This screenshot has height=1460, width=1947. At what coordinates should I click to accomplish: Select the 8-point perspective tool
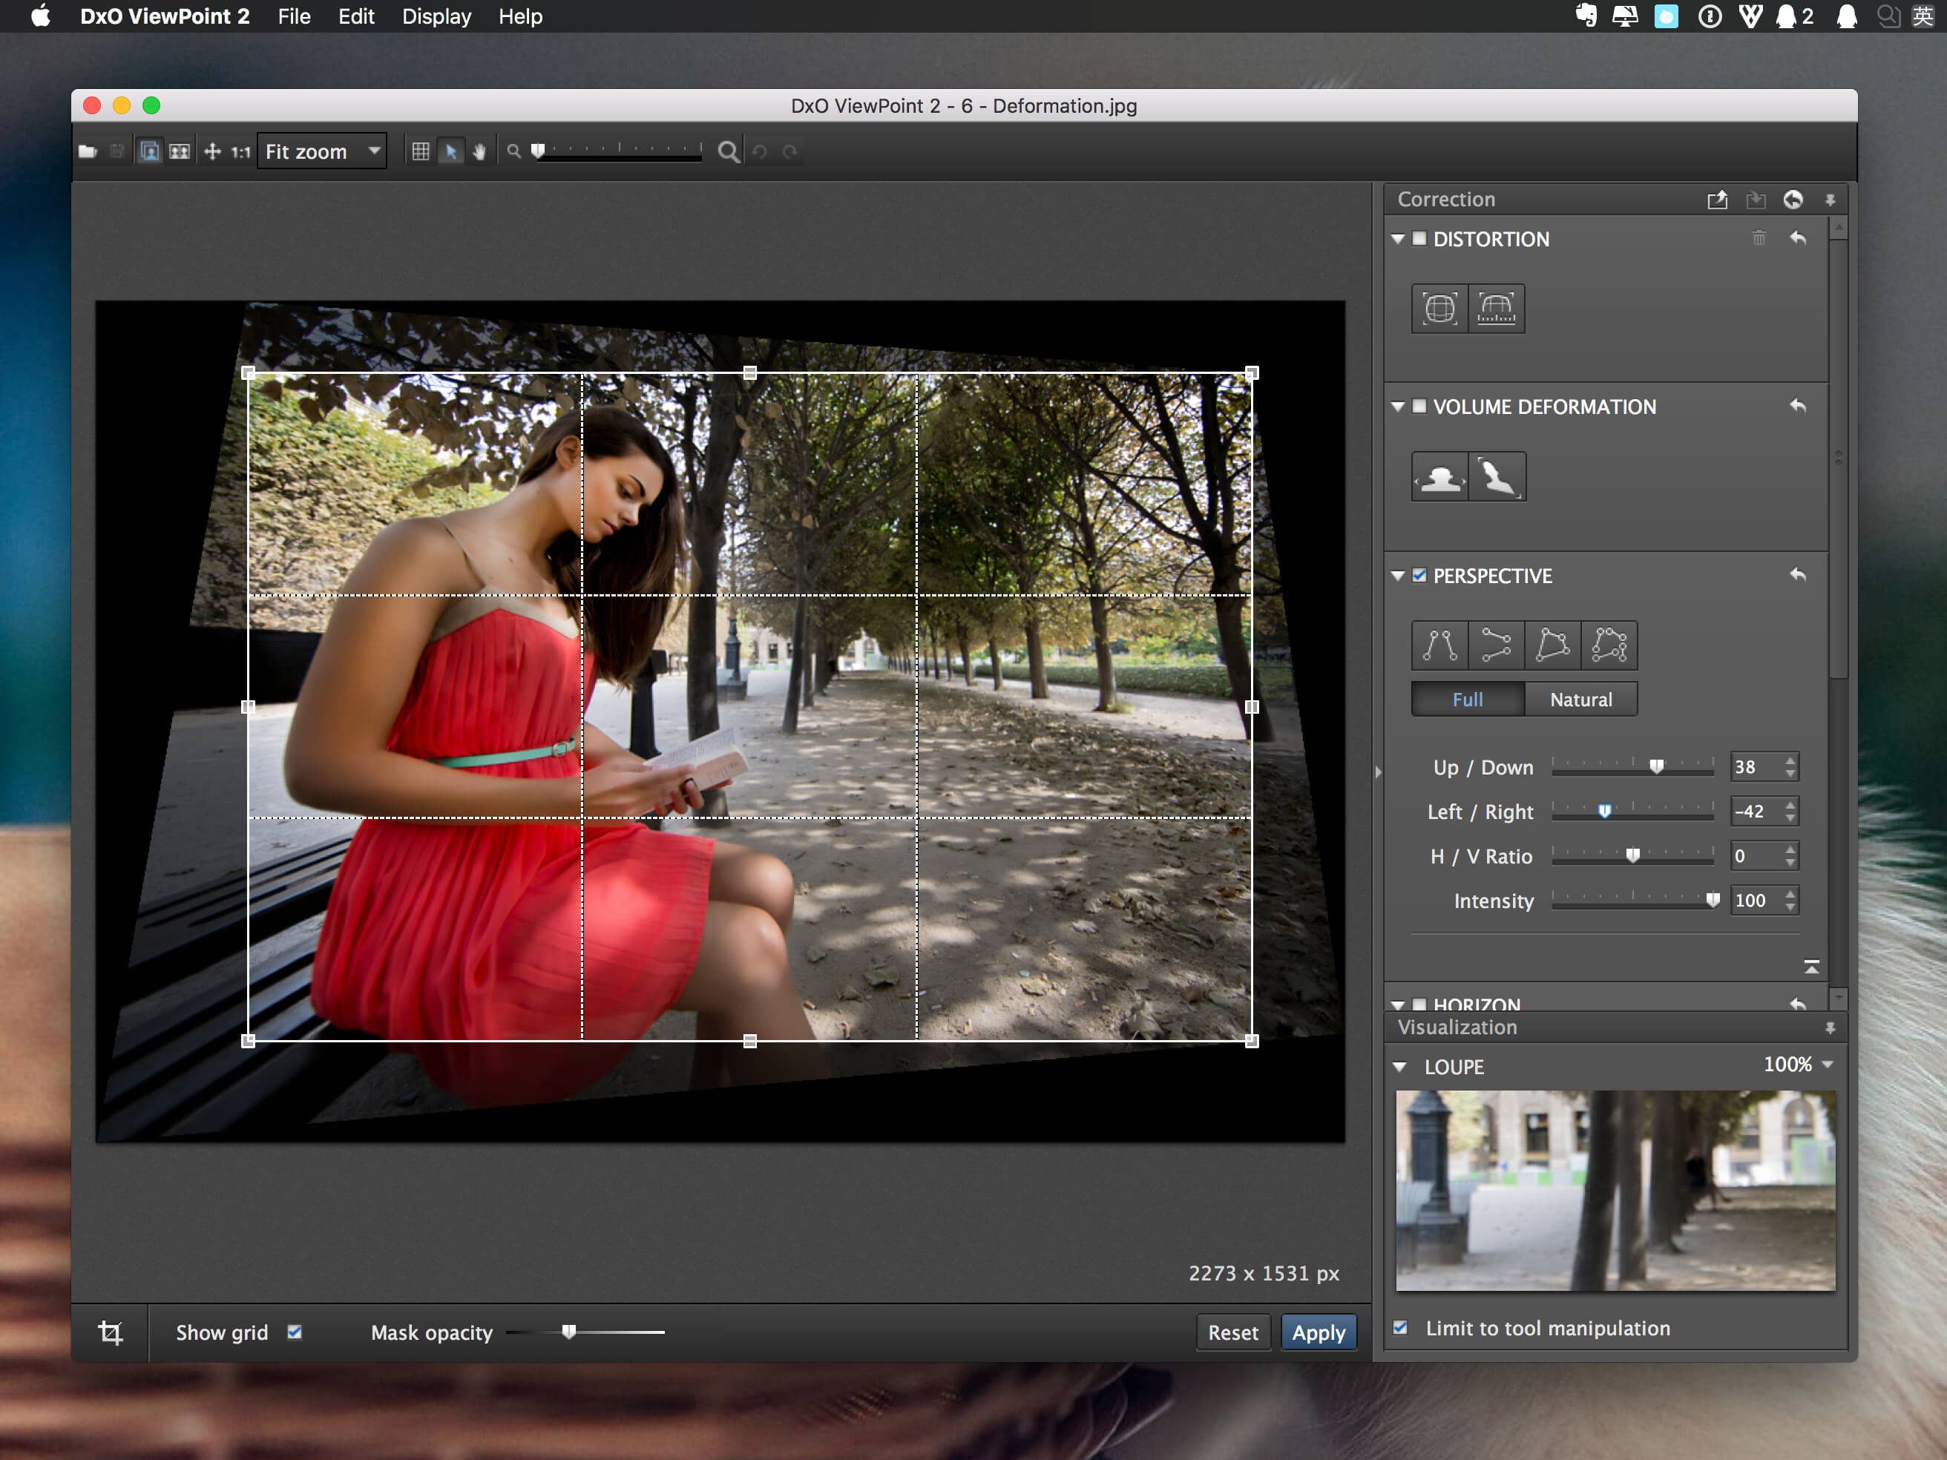(x=1609, y=645)
